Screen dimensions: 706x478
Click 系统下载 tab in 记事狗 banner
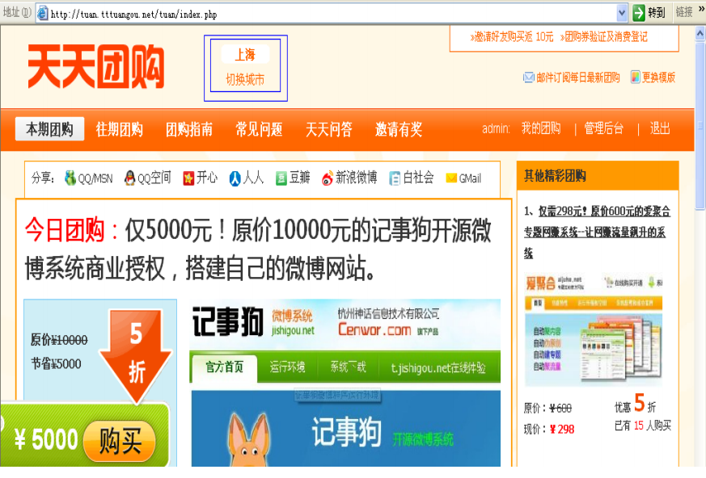pos(348,367)
